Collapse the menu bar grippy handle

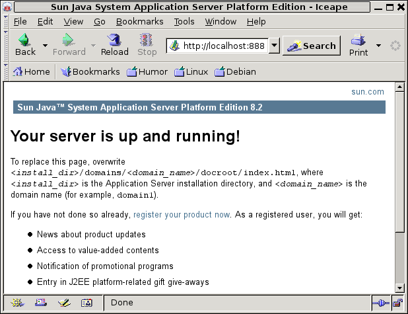[6, 22]
